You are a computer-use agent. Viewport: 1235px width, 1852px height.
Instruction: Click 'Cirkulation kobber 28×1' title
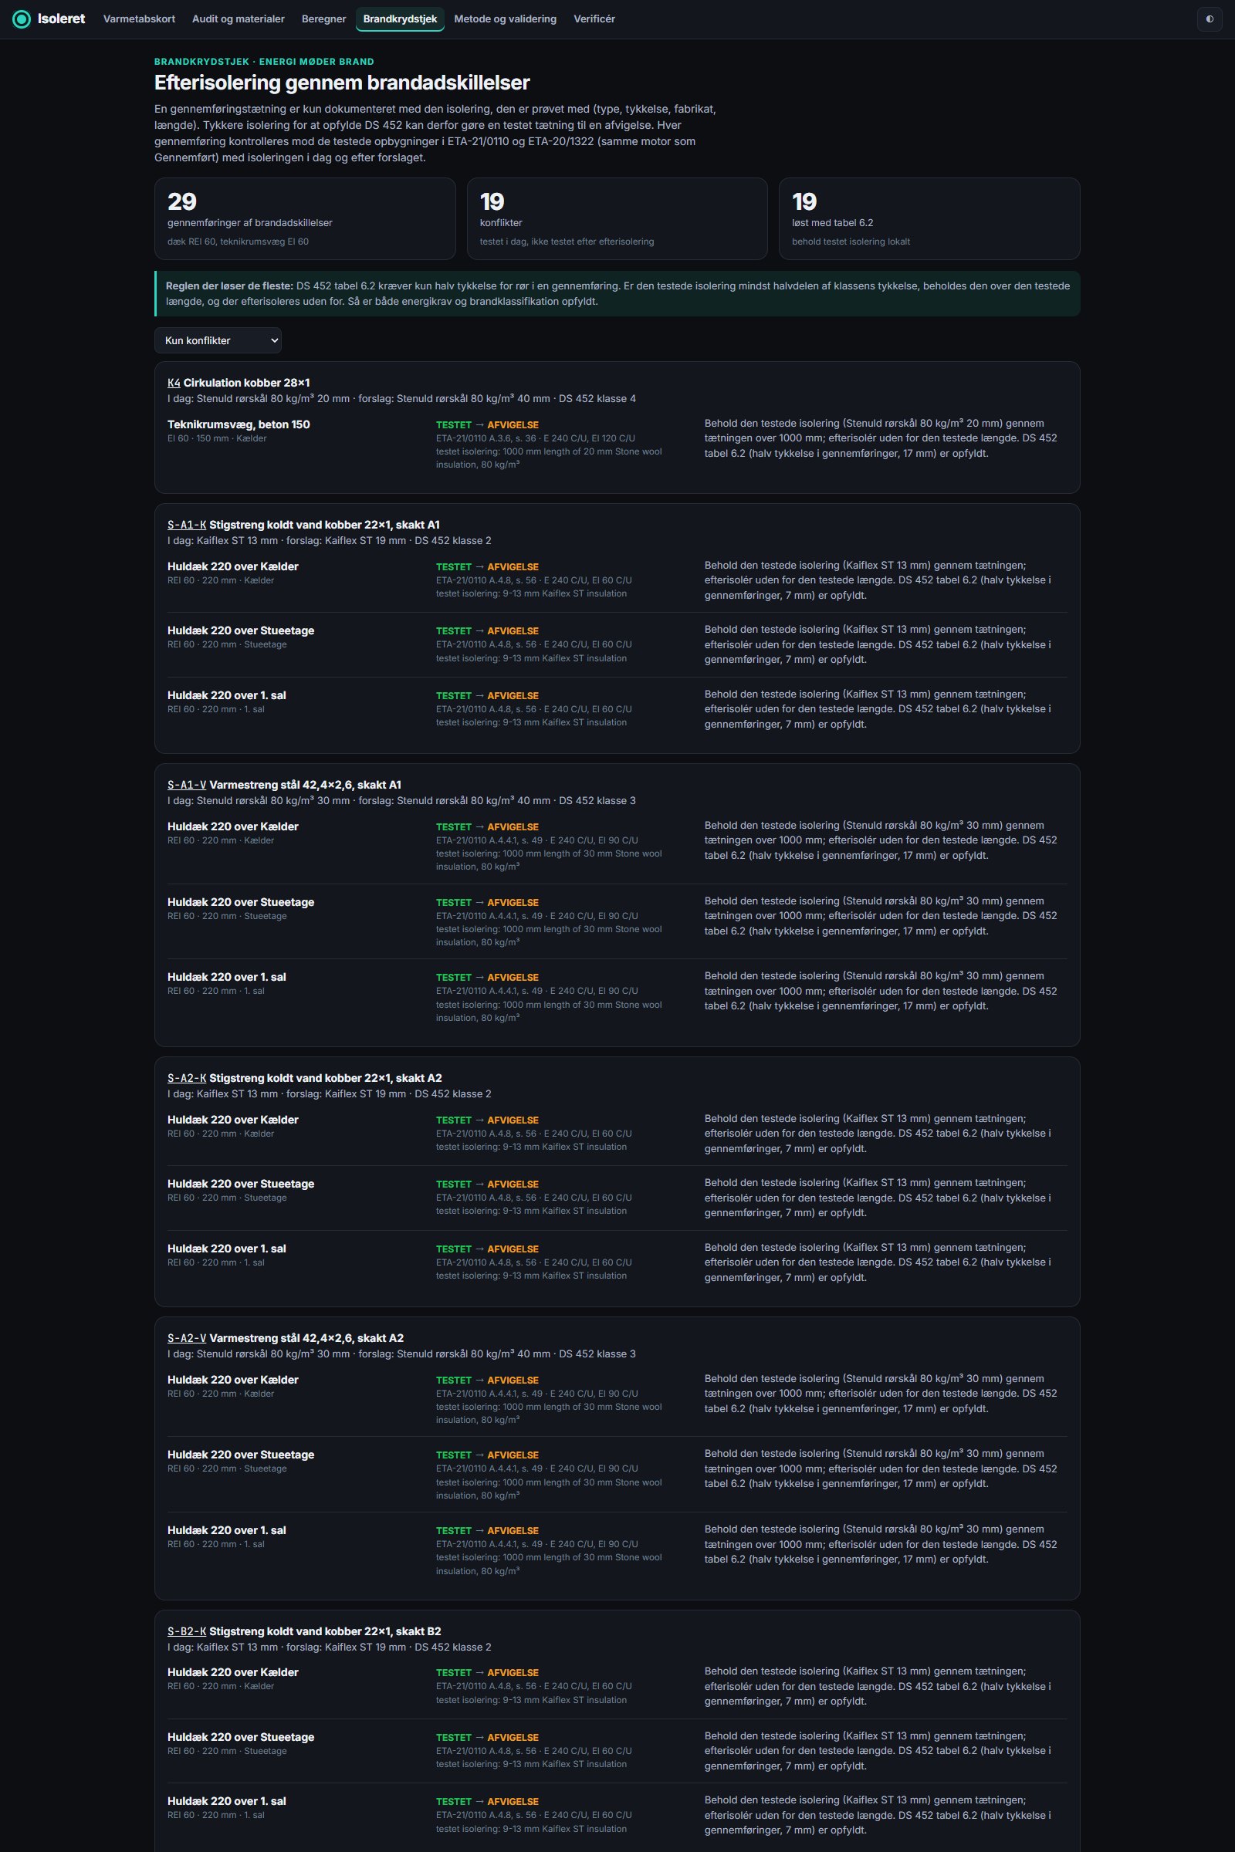(246, 383)
